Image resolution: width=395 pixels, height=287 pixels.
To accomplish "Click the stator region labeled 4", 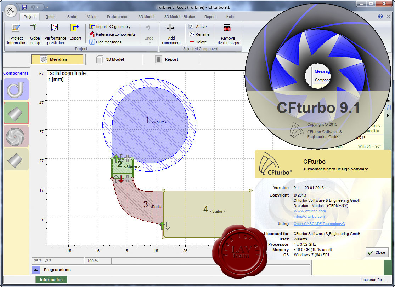I will coord(207,213).
